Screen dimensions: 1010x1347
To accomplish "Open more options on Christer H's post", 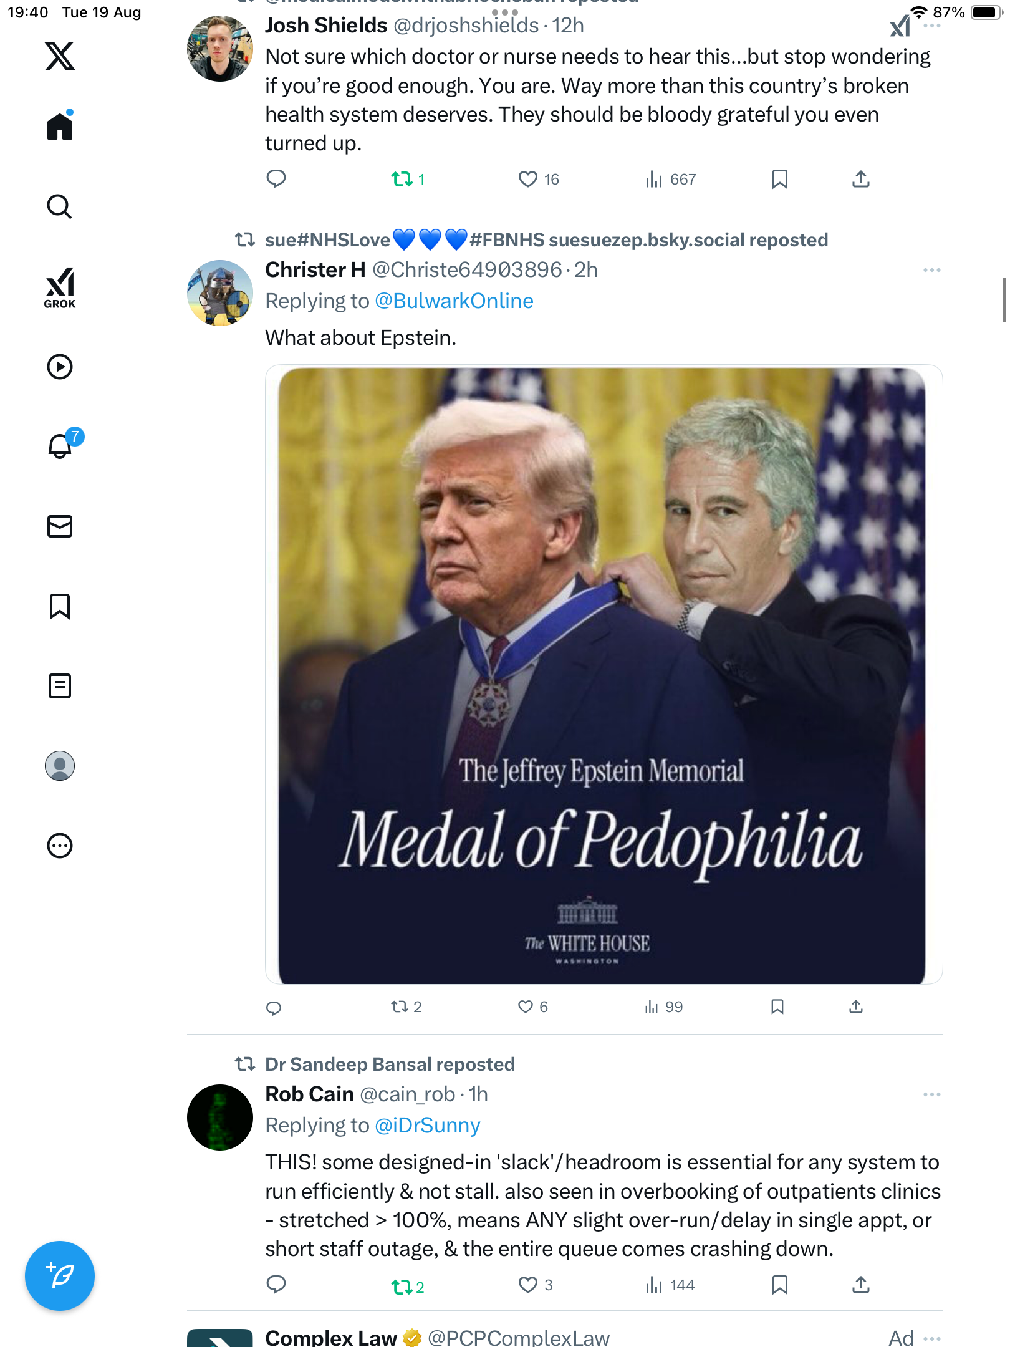I will click(931, 270).
